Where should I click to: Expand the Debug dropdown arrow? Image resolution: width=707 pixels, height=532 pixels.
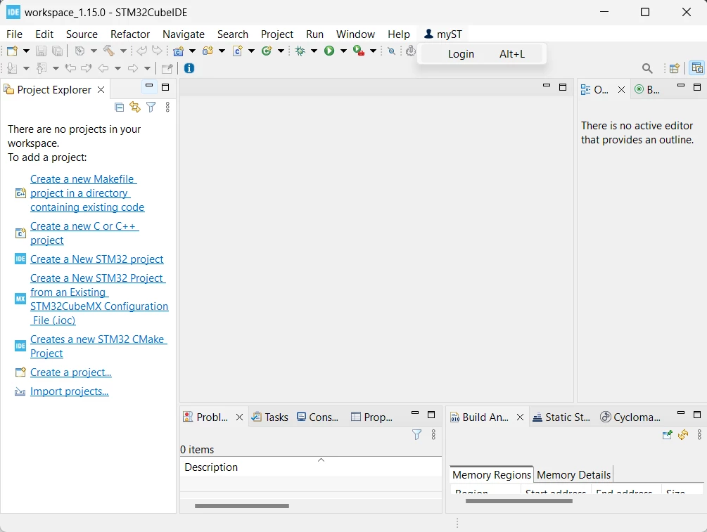(314, 51)
